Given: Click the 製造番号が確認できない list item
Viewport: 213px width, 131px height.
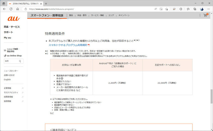Looking at the screenshot, I should coord(64,105).
